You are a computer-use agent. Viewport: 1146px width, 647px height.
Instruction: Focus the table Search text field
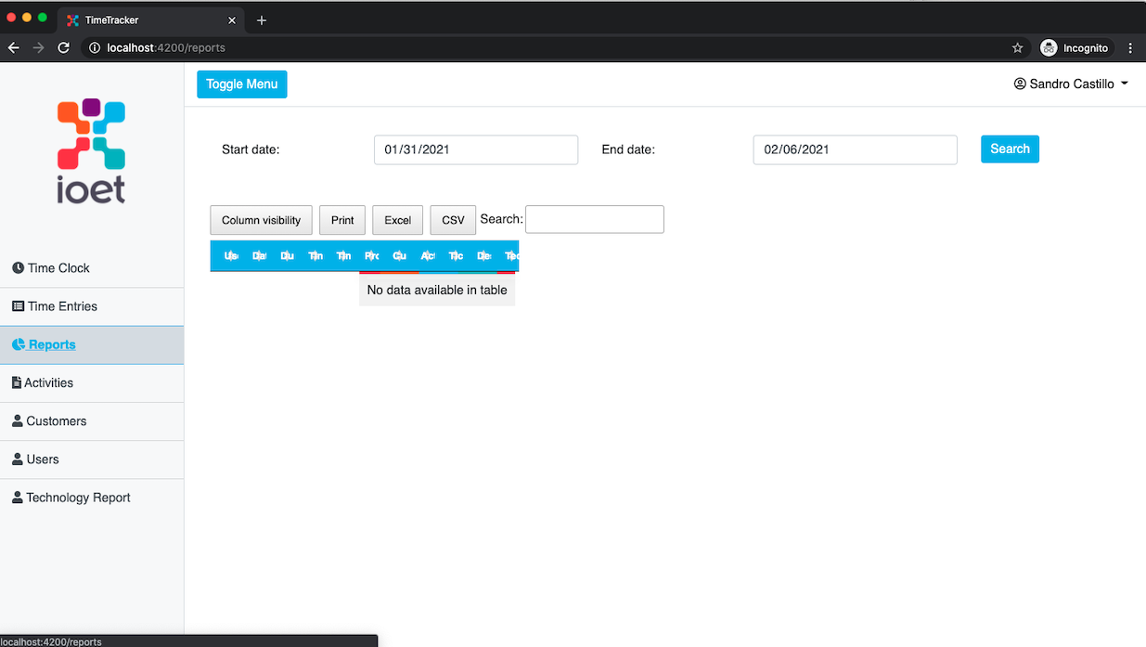[x=595, y=219]
